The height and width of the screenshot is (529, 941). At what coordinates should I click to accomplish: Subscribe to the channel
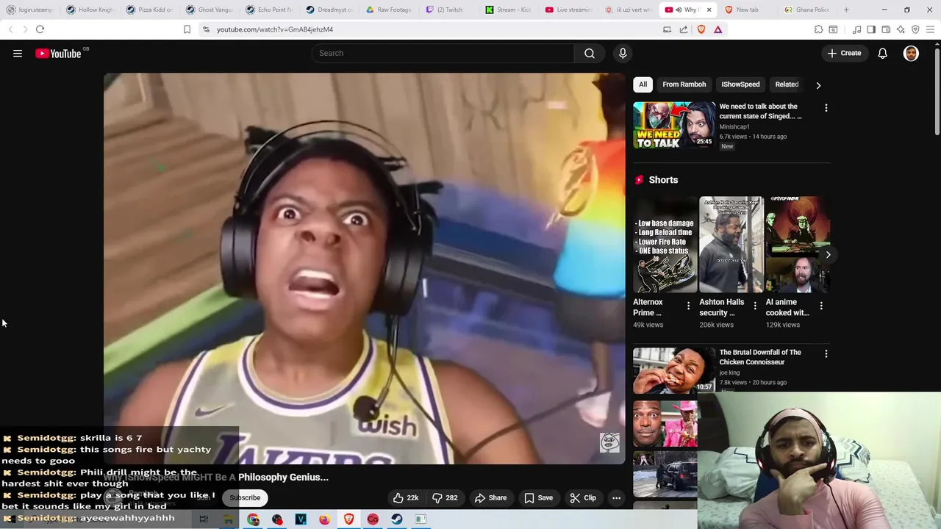[245, 497]
